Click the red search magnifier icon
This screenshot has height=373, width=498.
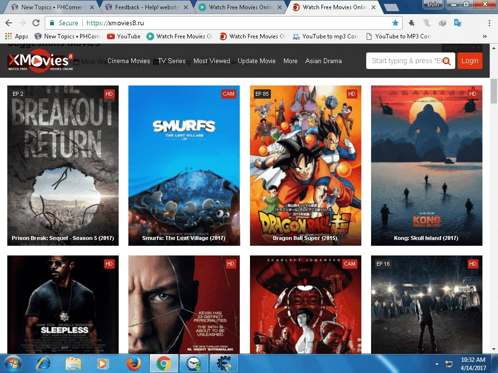click(447, 61)
